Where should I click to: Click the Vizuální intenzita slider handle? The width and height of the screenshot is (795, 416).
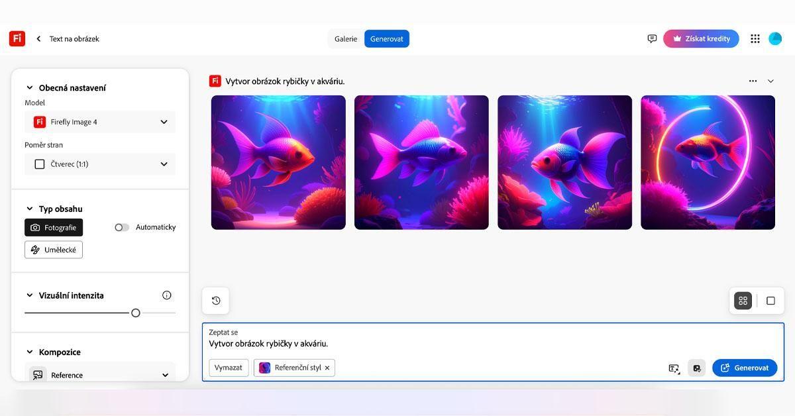(136, 313)
